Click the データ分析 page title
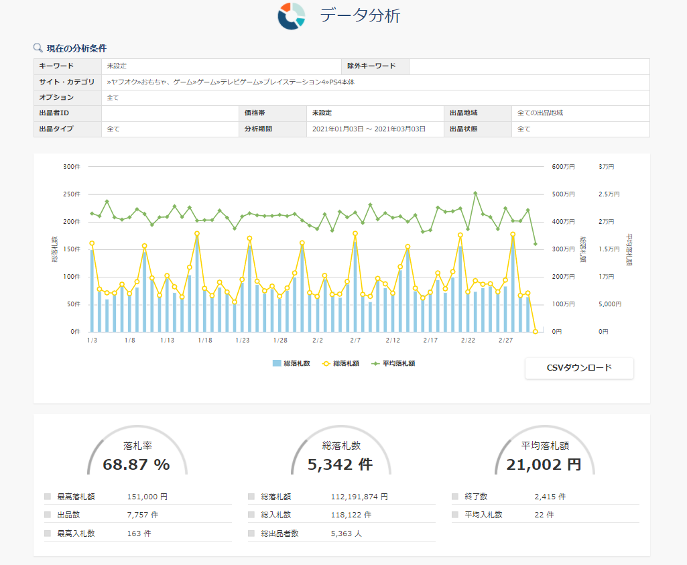 tap(360, 16)
